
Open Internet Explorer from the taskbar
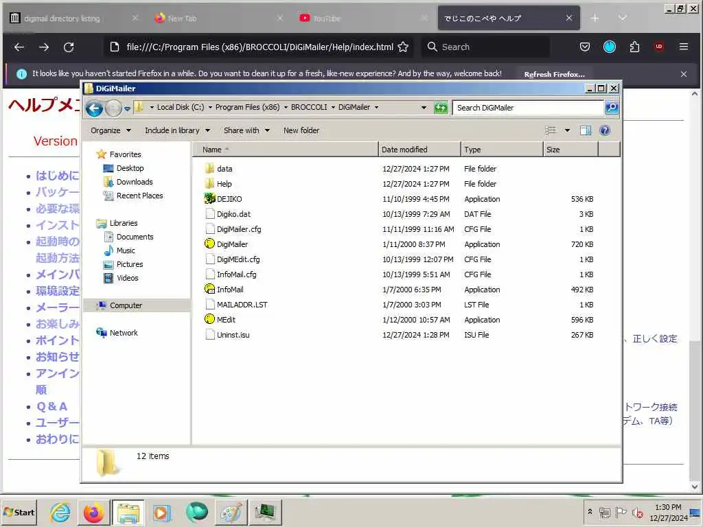pyautogui.click(x=60, y=512)
